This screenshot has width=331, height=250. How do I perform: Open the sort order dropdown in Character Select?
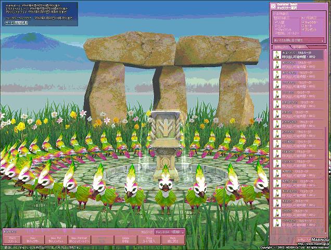(x=299, y=40)
